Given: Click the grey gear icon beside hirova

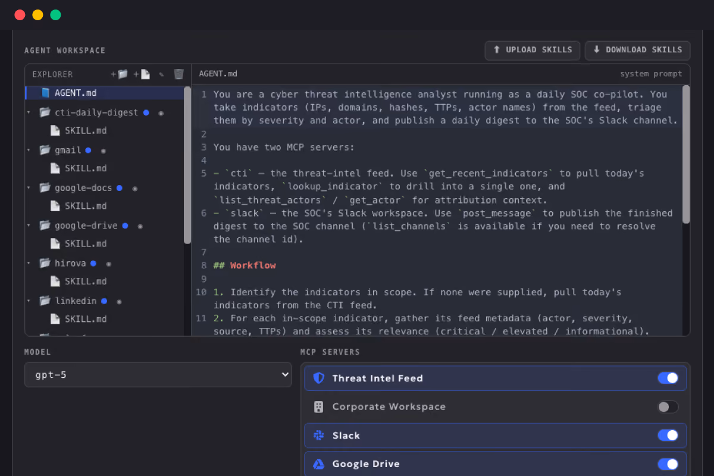Looking at the screenshot, I should pyautogui.click(x=108, y=264).
